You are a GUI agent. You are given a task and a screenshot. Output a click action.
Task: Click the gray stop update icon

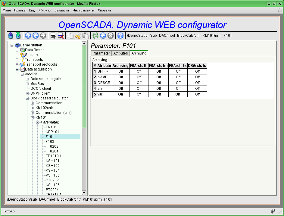pos(111,36)
